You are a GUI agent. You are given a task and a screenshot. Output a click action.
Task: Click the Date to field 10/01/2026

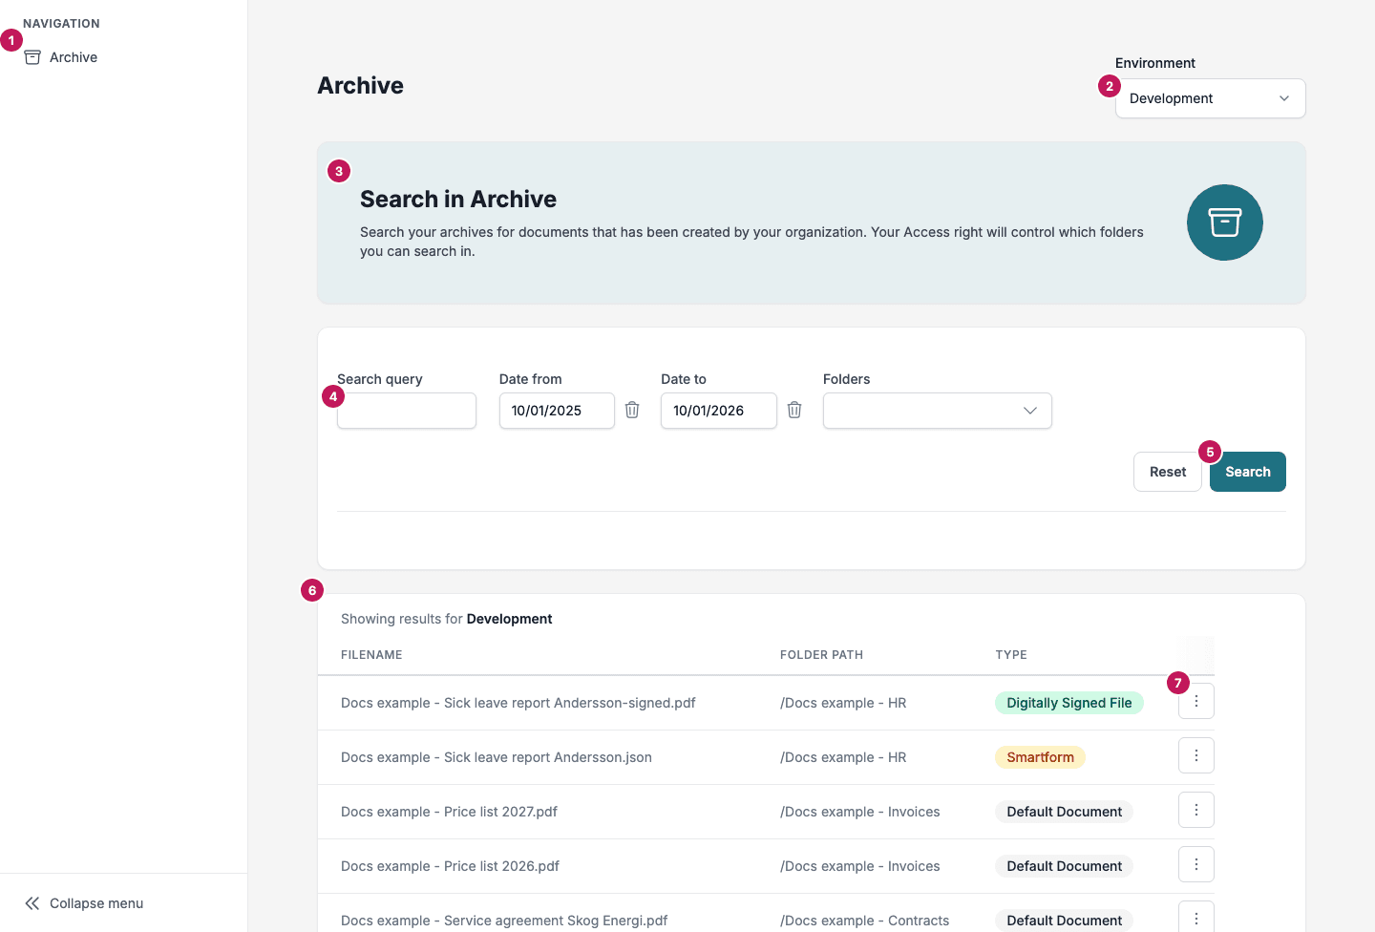click(719, 411)
